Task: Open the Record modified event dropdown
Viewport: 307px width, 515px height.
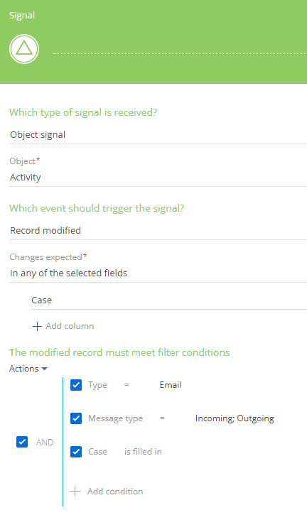Action: click(x=158, y=231)
